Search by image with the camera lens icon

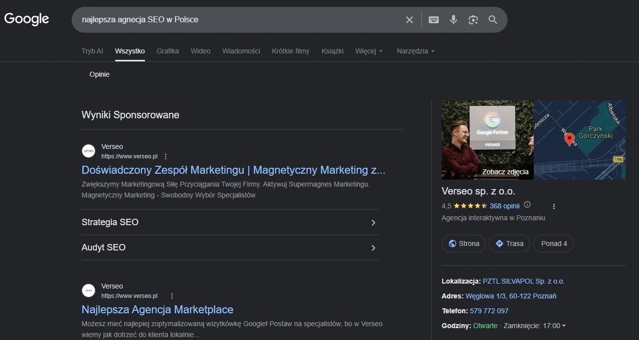click(473, 20)
